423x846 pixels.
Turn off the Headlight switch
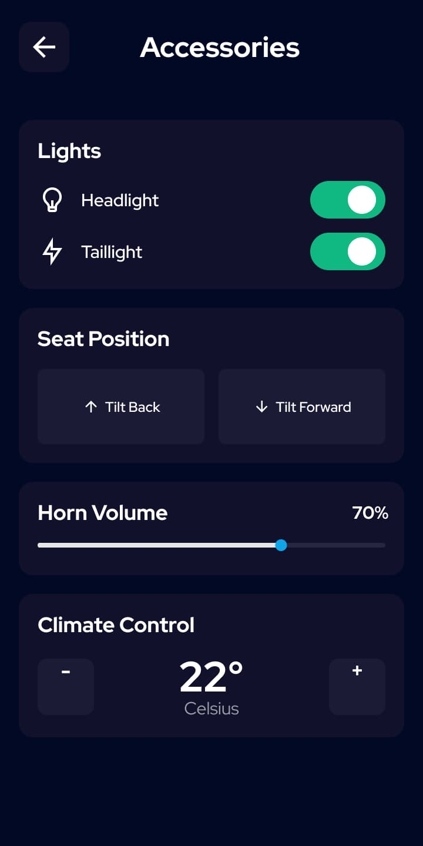pyautogui.click(x=348, y=200)
